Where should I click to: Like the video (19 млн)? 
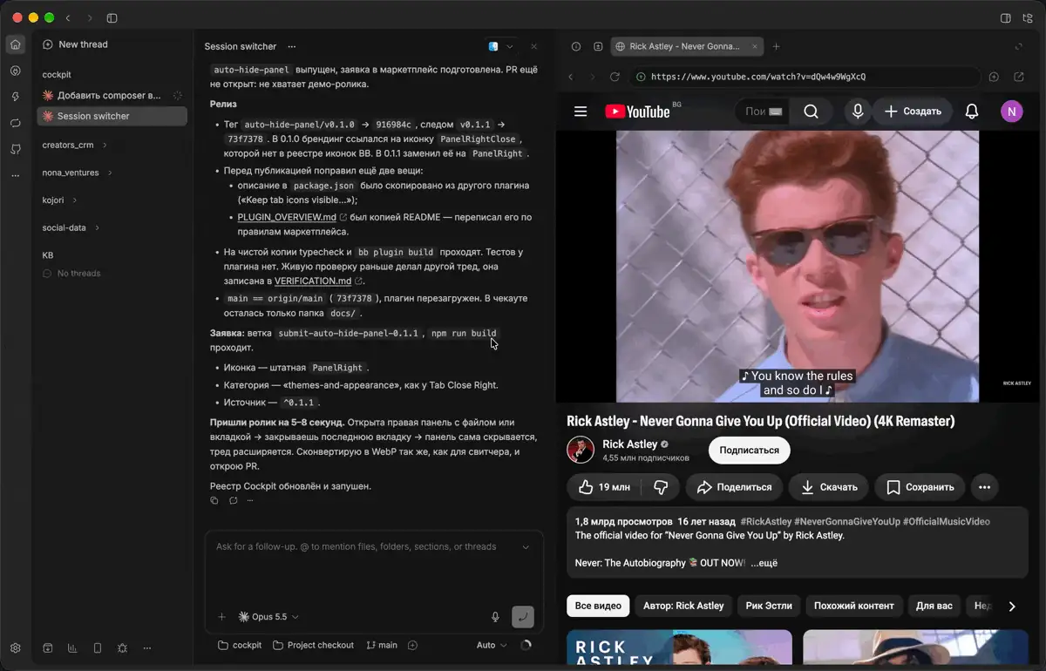click(x=604, y=487)
